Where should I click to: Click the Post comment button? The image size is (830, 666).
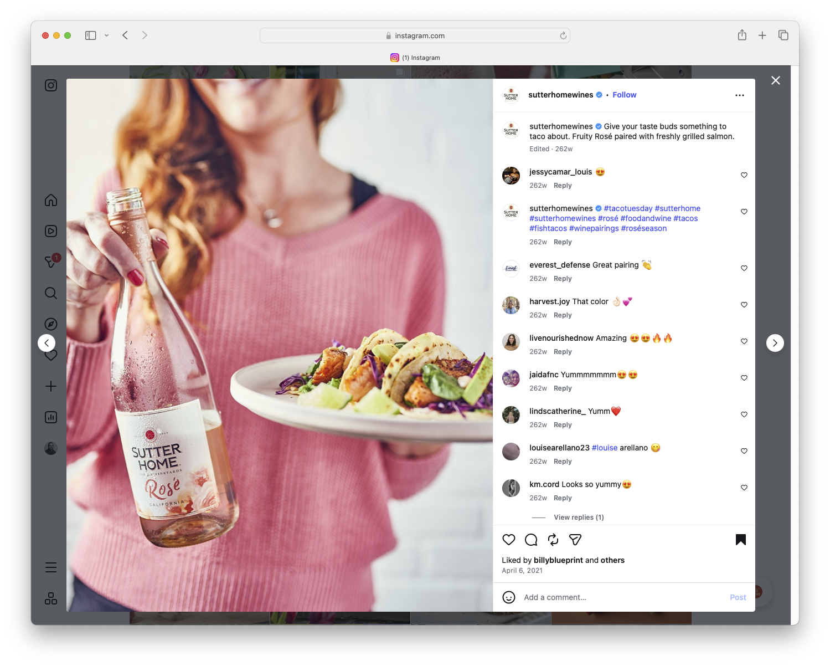pyautogui.click(x=738, y=597)
